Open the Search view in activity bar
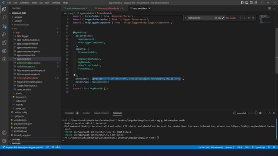The image size is (278, 156). click(x=4, y=17)
